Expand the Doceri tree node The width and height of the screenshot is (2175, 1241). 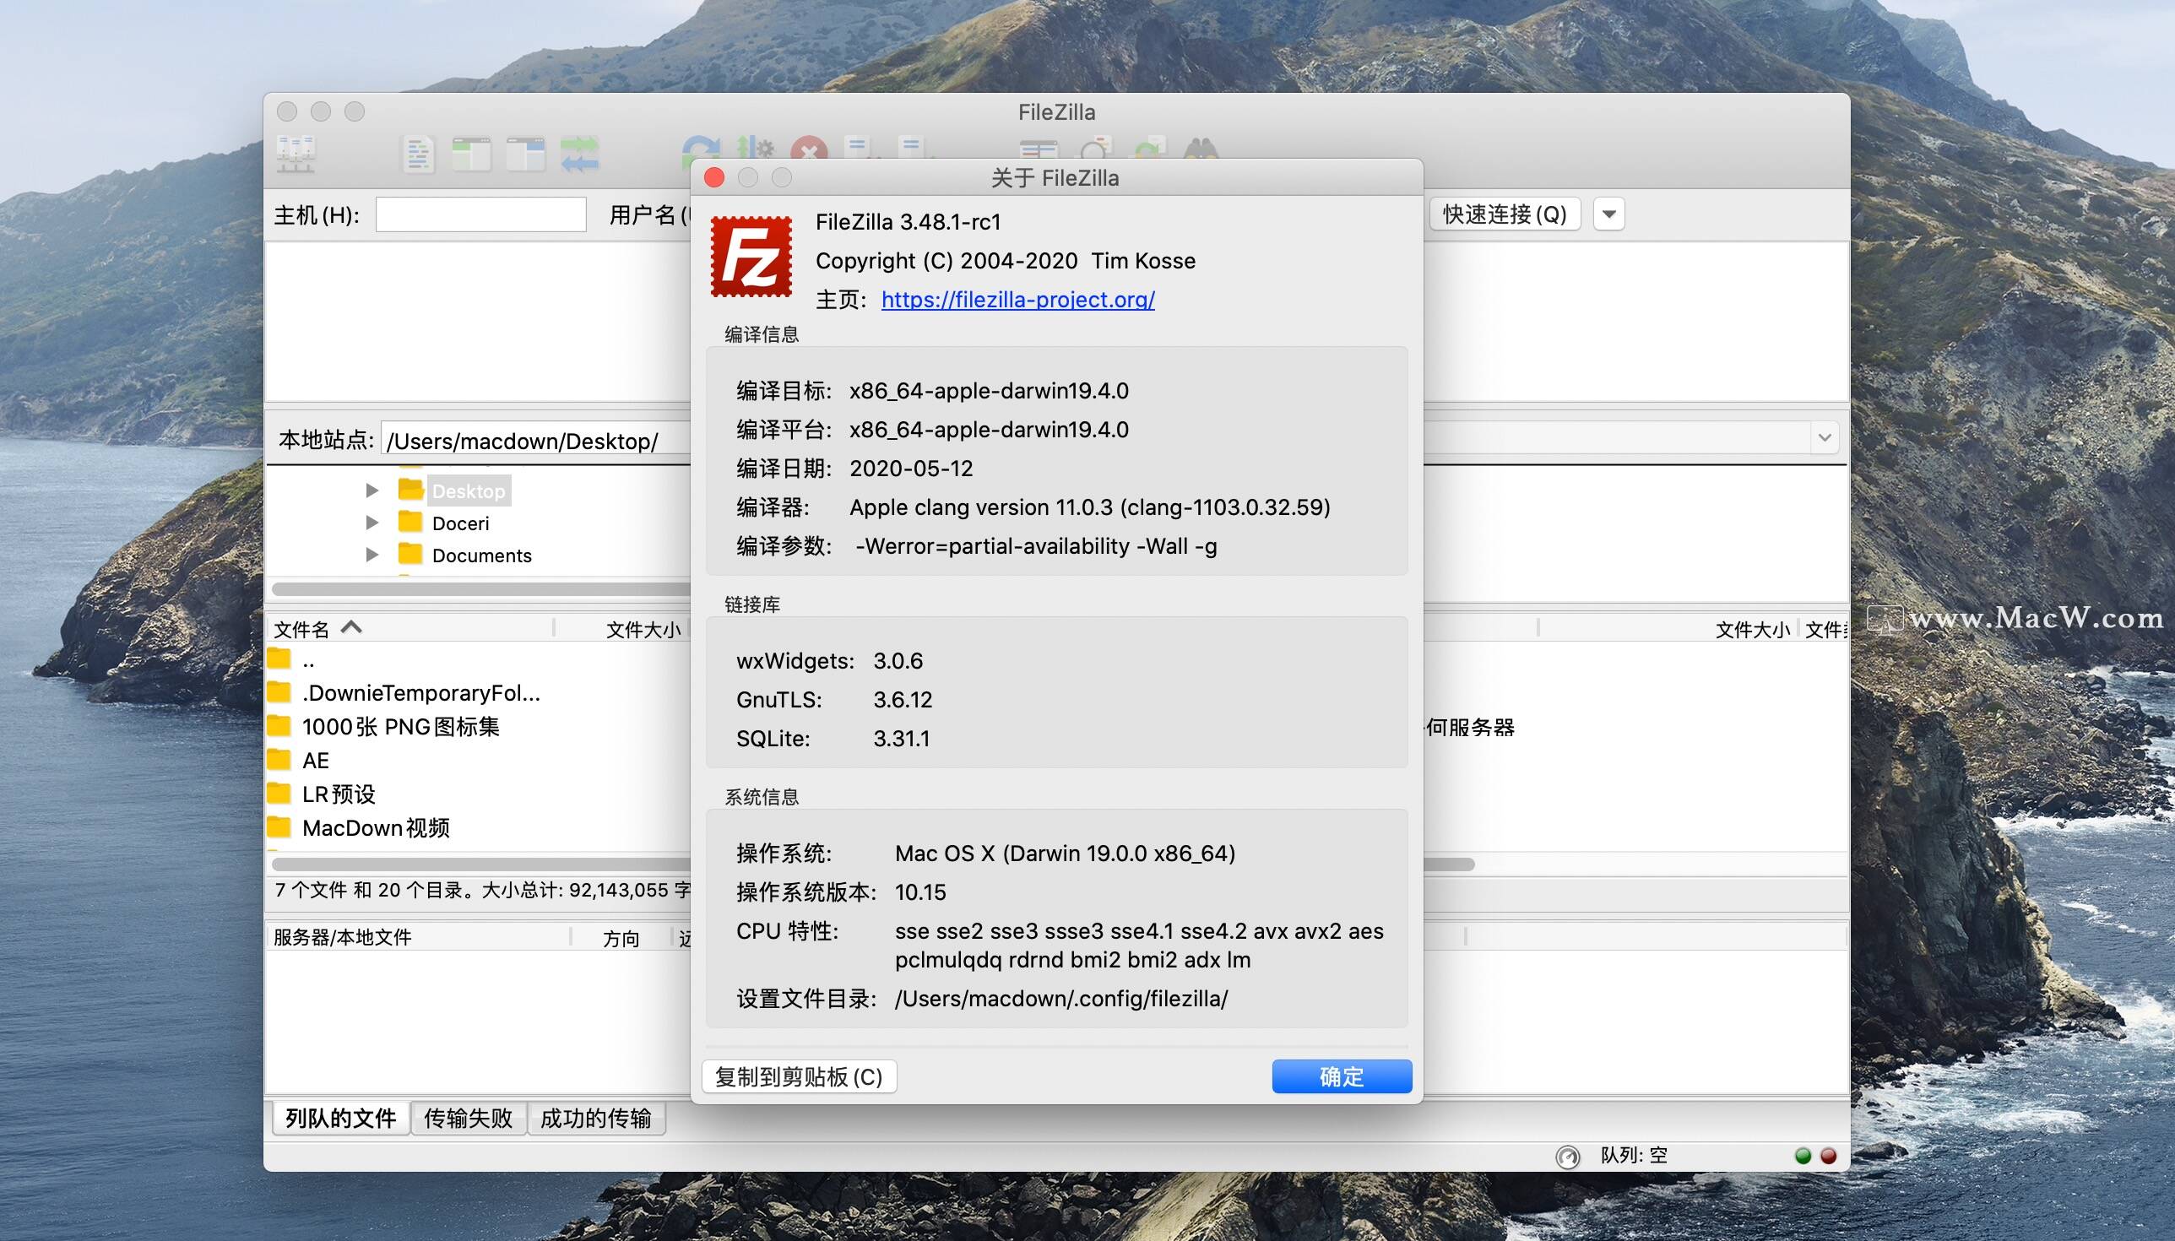click(x=372, y=522)
